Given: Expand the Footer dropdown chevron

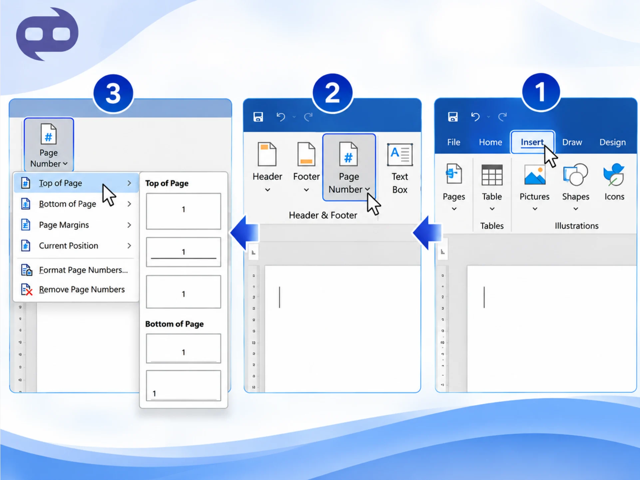Looking at the screenshot, I should [x=306, y=190].
